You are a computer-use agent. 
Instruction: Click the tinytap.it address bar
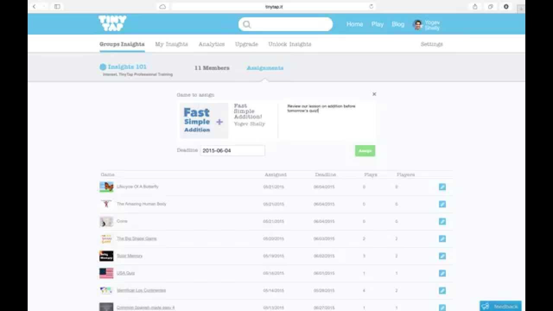tap(273, 6)
